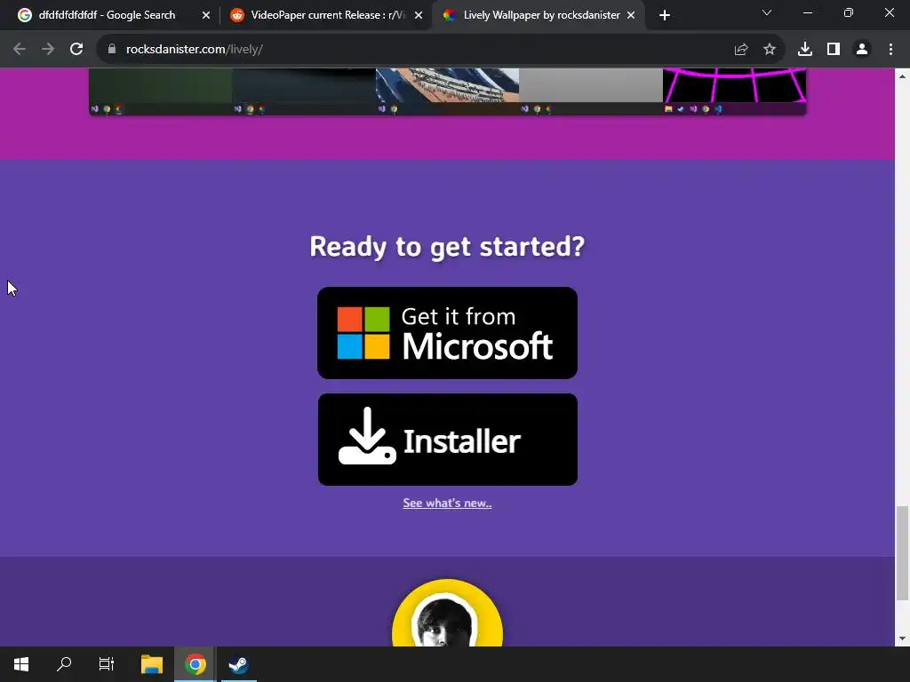Click the Get it from Microsoft button
Viewport: 910px width, 682px height.
(447, 333)
